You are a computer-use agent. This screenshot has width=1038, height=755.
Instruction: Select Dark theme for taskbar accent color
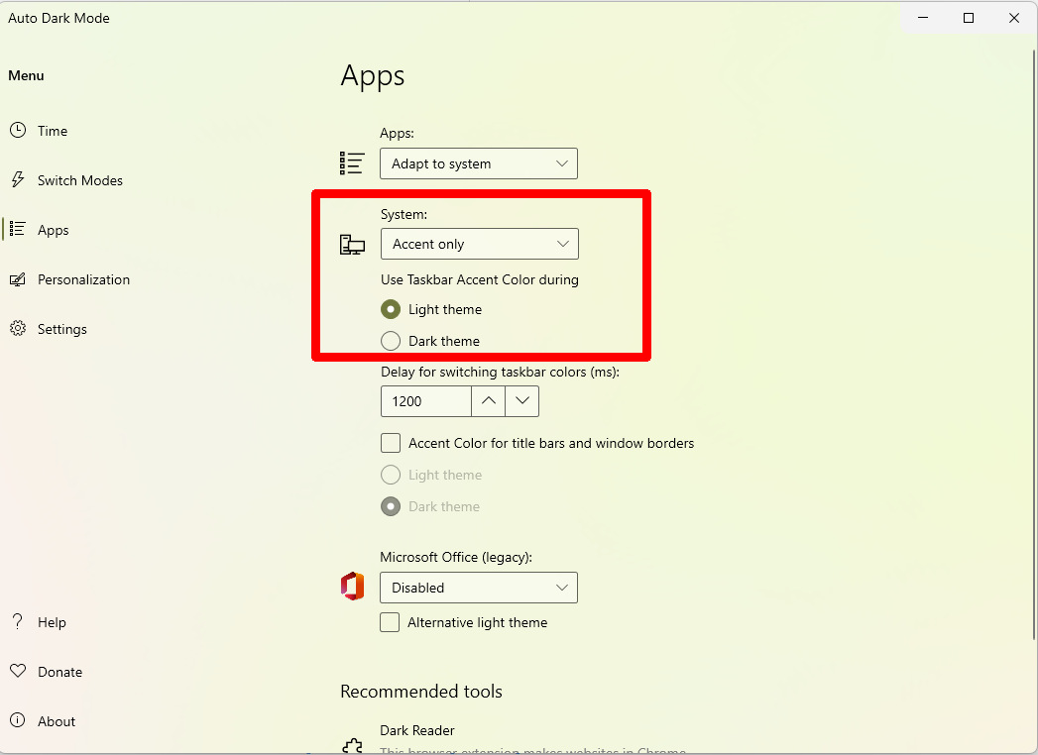[x=391, y=340]
